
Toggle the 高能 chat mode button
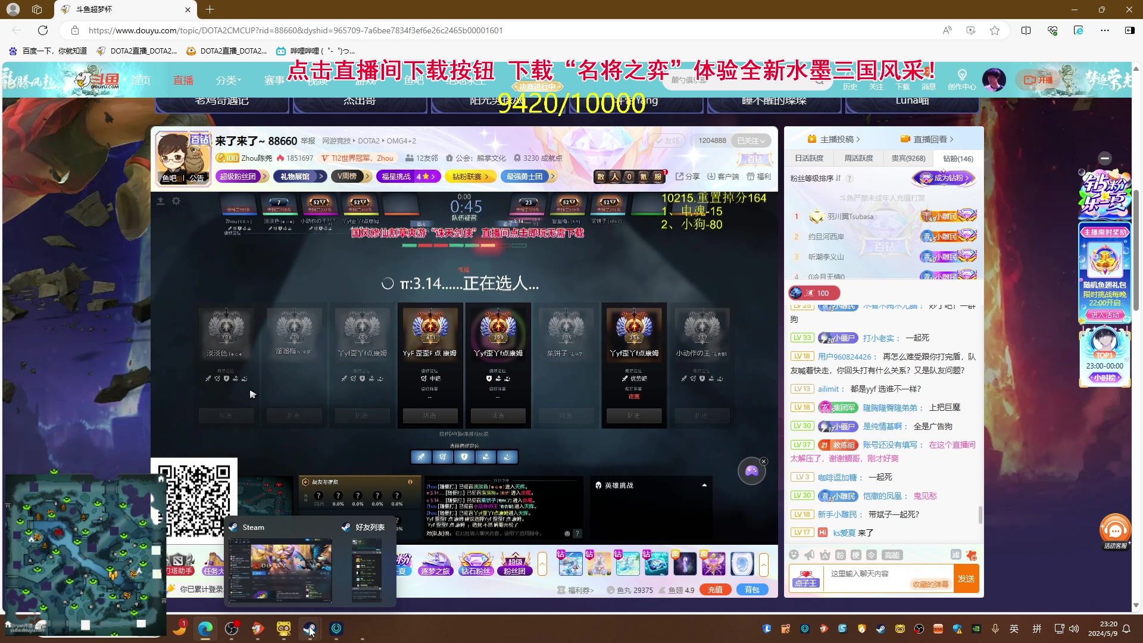(891, 555)
